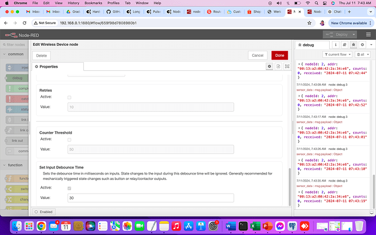The height and width of the screenshot is (235, 376).
Task: Toggle Set Input Debounce Time Active checkbox
Action: pyautogui.click(x=69, y=188)
